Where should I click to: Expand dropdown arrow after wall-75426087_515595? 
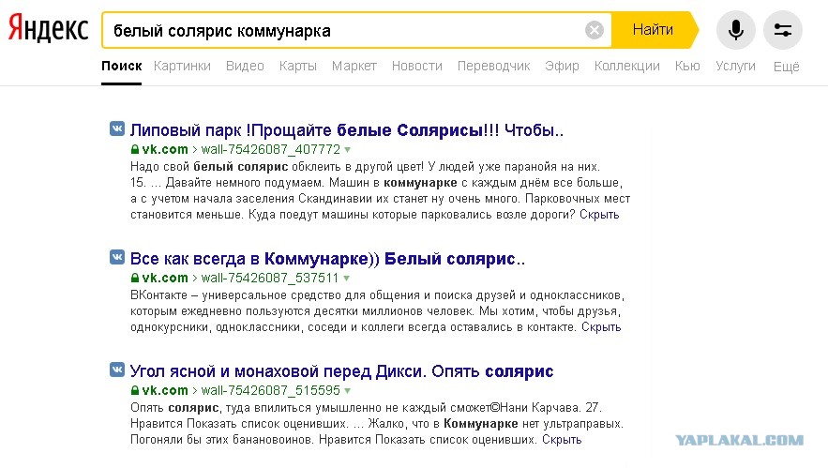348,391
